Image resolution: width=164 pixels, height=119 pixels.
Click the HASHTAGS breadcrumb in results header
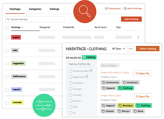pyautogui.click(x=76, y=49)
